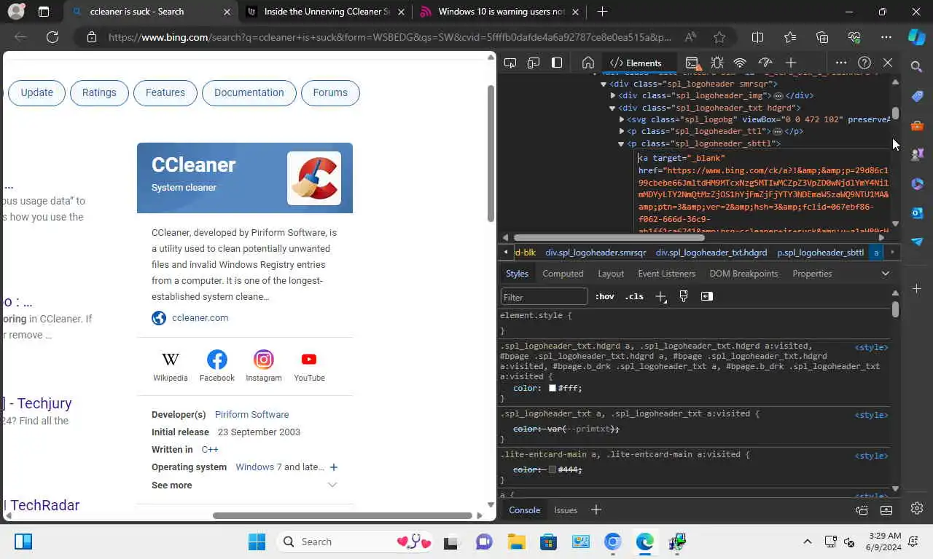Open YouTube link in CCleaner card
The width and height of the screenshot is (933, 559).
click(x=309, y=366)
